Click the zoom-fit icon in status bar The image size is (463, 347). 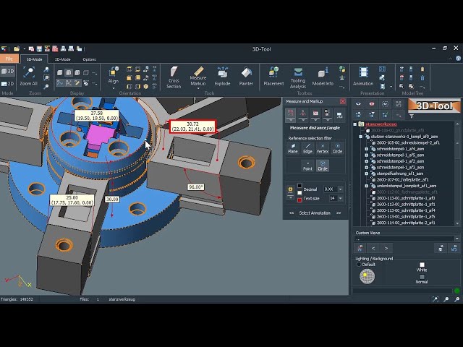436,299
